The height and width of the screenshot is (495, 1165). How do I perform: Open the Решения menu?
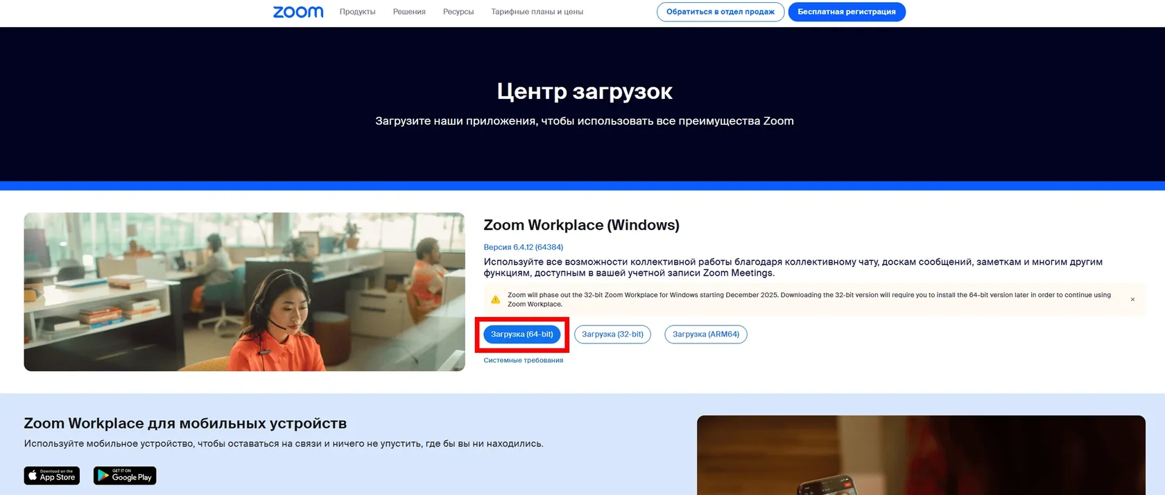pyautogui.click(x=409, y=12)
